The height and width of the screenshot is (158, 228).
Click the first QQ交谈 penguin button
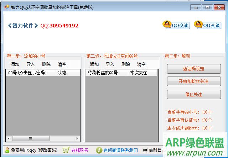(x=176, y=25)
